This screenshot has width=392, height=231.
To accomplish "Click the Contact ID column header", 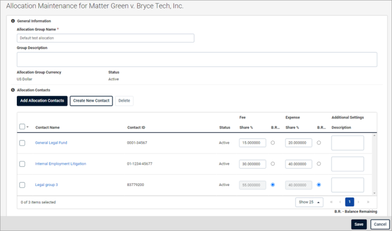I will (x=136, y=127).
